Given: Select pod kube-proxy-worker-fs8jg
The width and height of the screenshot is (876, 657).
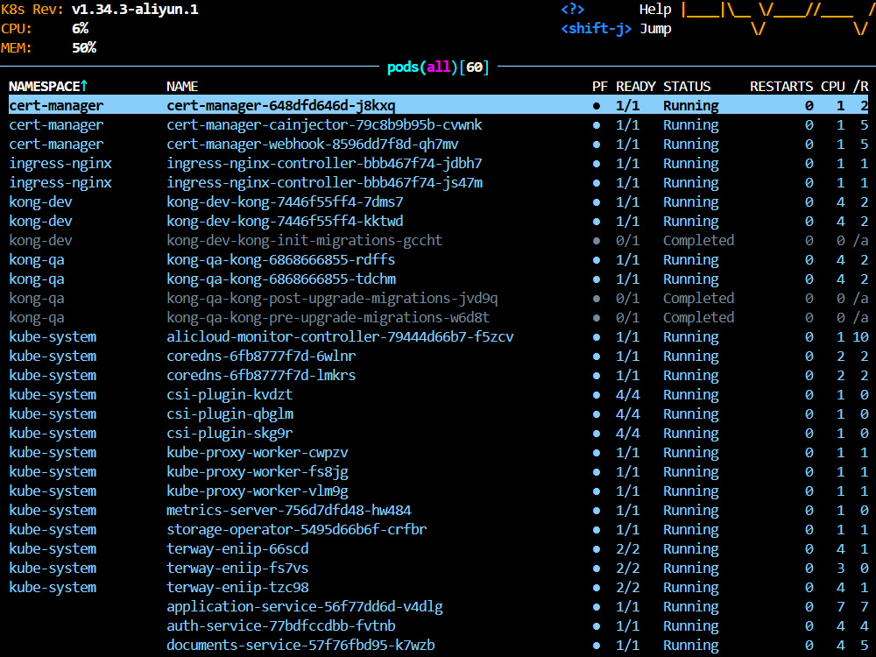Looking at the screenshot, I should 438,471.
